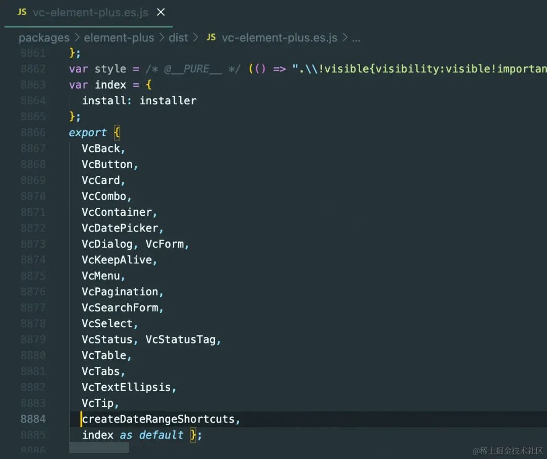
Task: Open the packages breadcrumb folder
Action: click(x=44, y=38)
